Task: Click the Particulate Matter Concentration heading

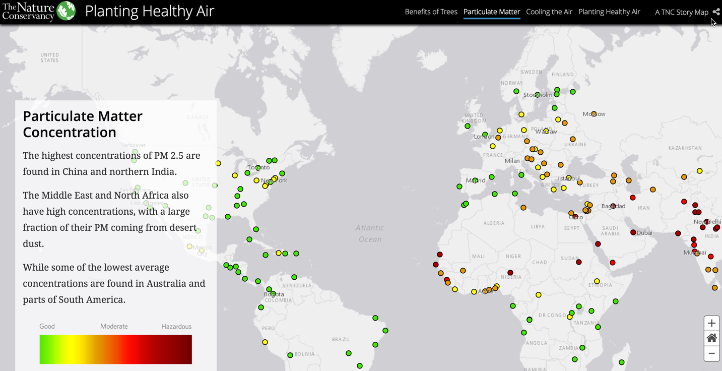Action: pos(83,124)
